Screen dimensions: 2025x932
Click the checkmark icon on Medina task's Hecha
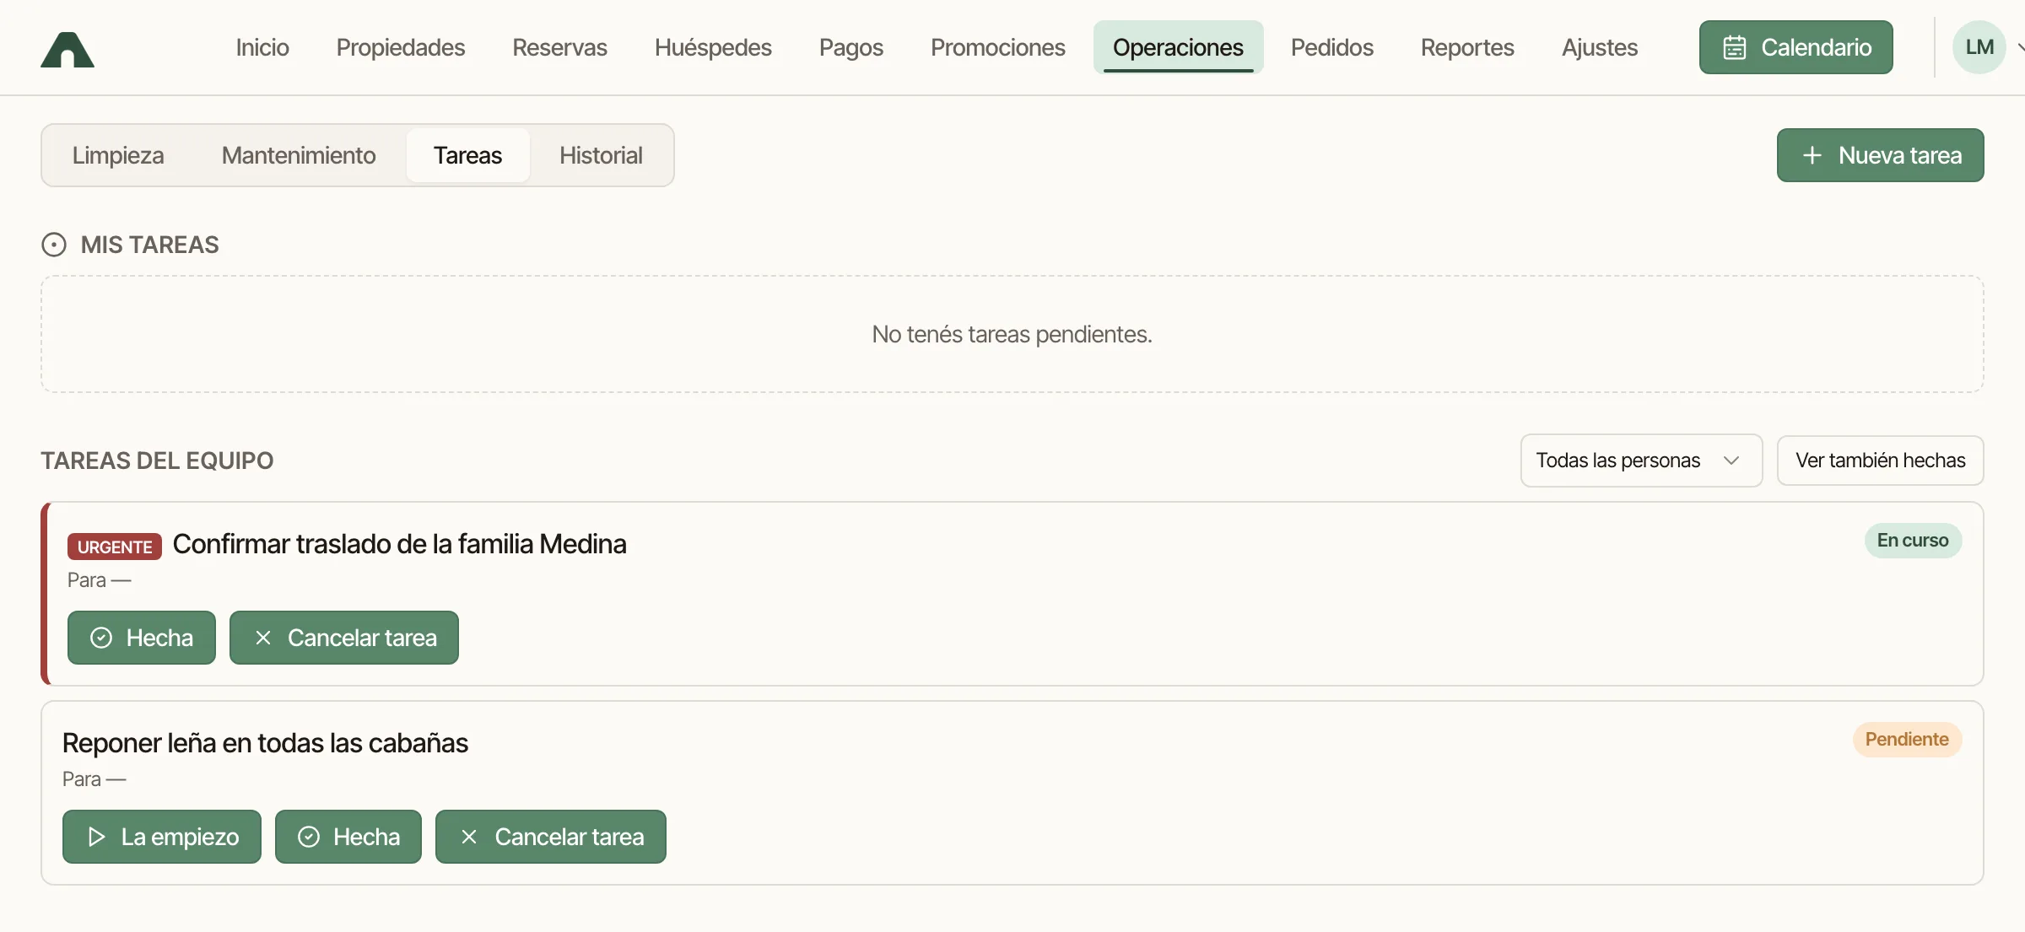101,638
